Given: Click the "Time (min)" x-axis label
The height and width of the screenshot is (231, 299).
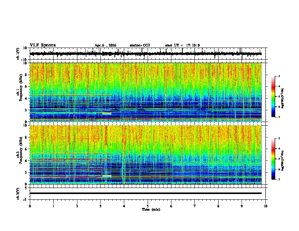Looking at the screenshot, I should click(151, 209).
